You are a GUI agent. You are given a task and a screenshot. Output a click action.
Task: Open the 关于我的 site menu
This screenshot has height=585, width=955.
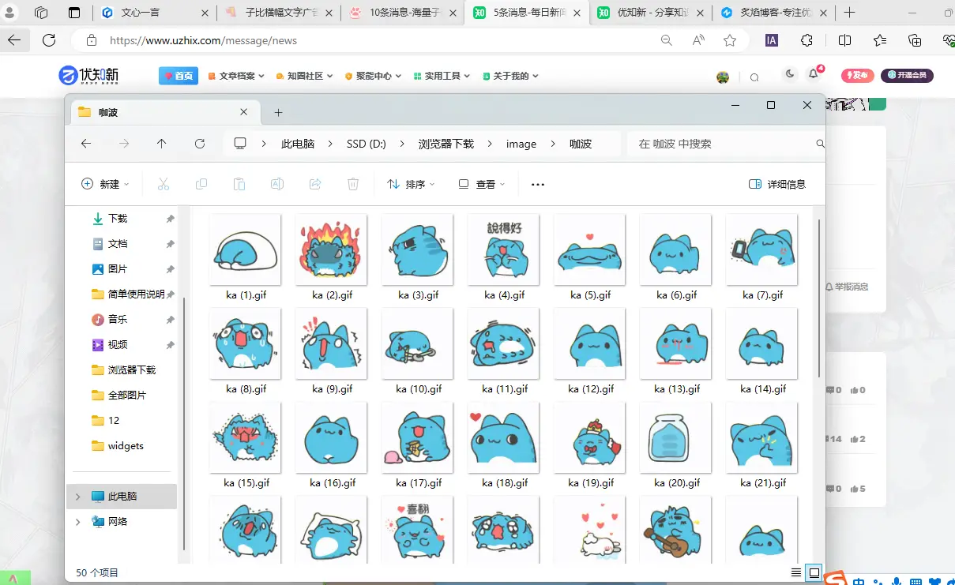coord(510,76)
